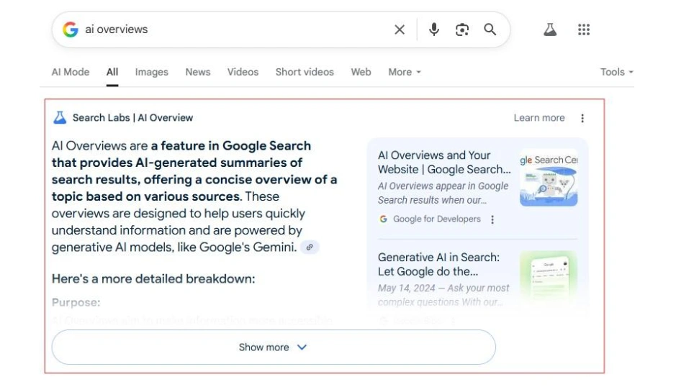Open AI Overviews and Your Website article

coord(444,163)
